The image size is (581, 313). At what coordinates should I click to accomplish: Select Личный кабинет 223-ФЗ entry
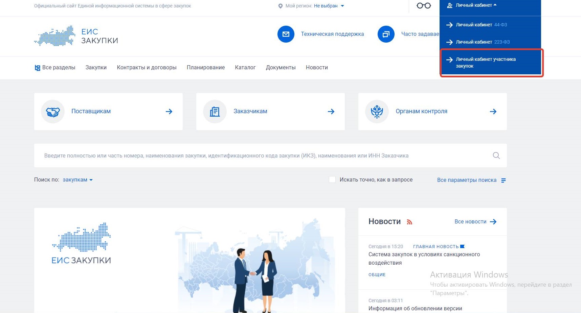(x=490, y=42)
